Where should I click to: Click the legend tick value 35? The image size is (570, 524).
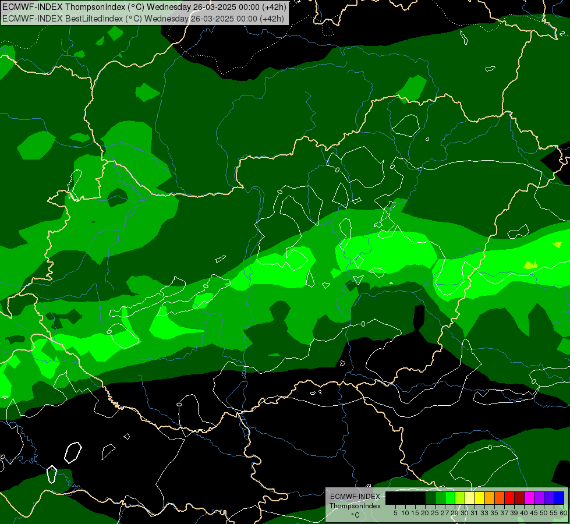pos(494,513)
